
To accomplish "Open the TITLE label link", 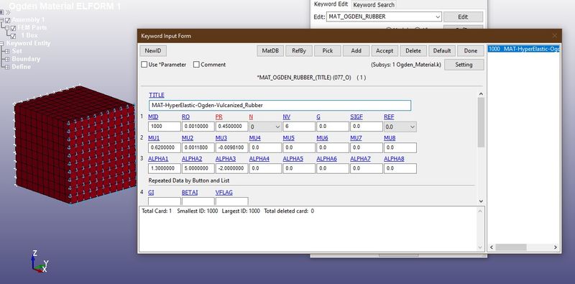I will click(x=157, y=95).
